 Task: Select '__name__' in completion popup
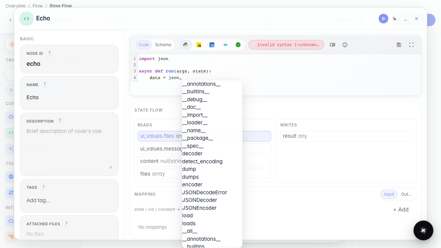pos(212,131)
